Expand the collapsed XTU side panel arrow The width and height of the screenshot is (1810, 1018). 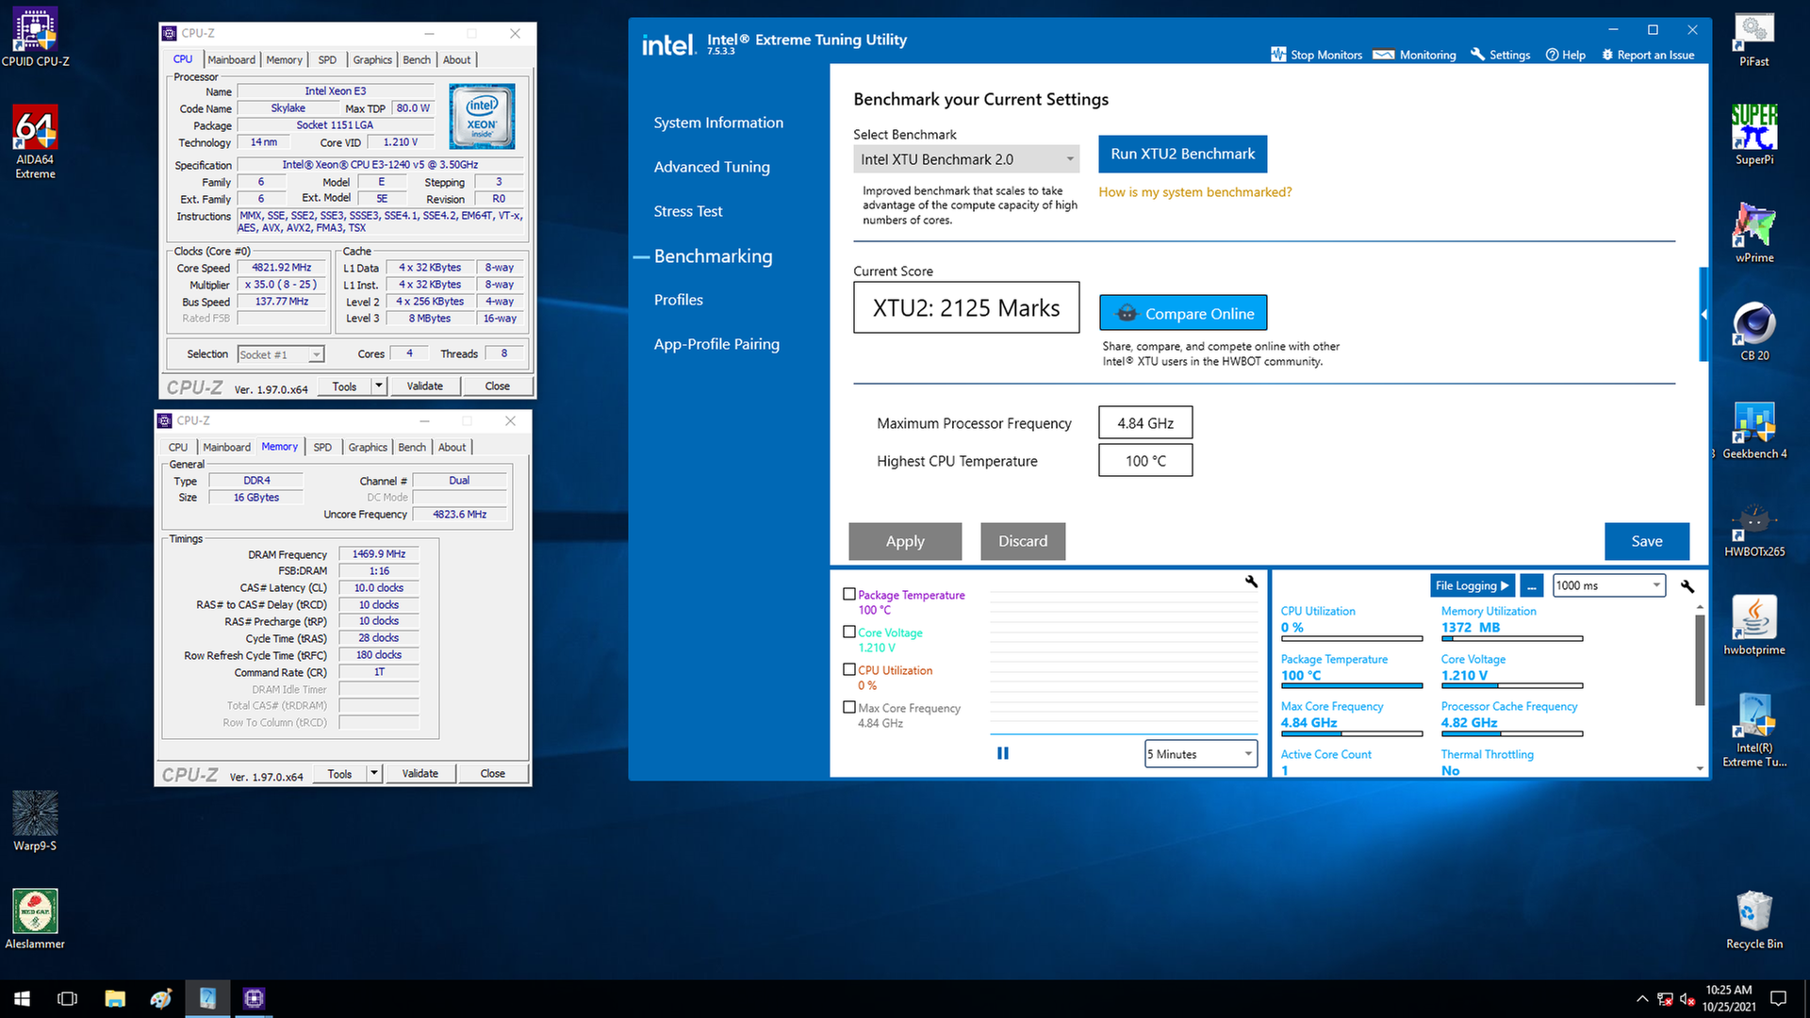(x=1703, y=314)
